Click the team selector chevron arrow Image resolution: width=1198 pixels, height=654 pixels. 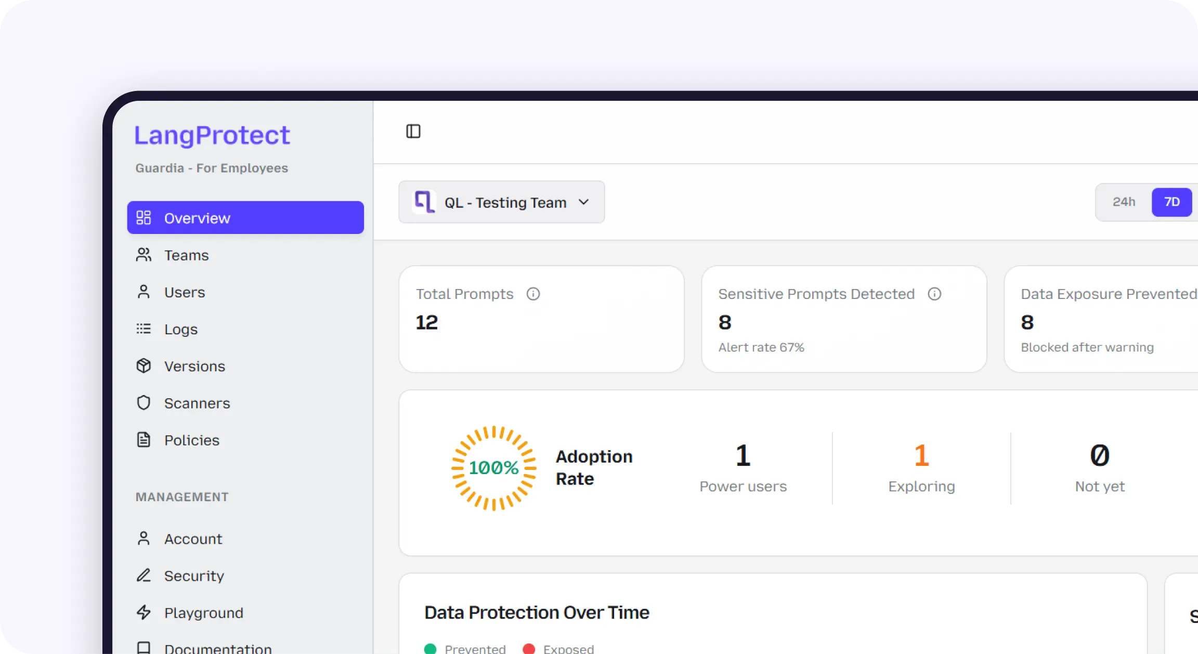[583, 202]
